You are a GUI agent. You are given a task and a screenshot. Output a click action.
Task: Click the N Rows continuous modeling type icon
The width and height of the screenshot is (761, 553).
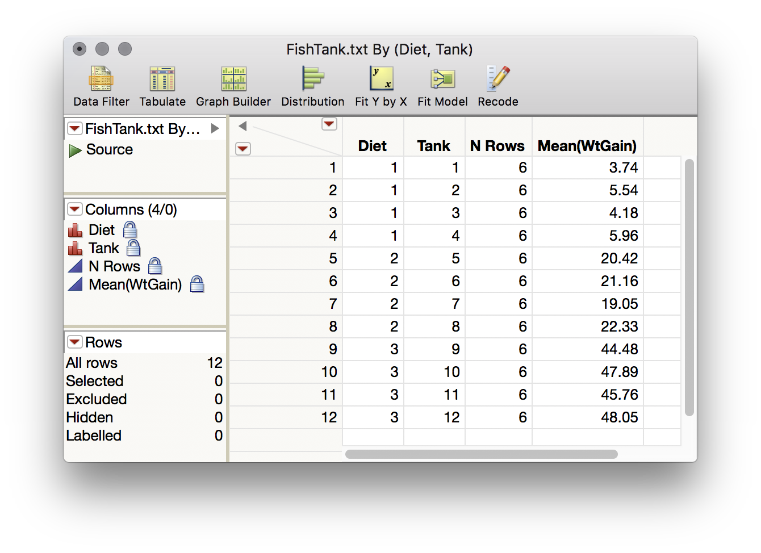click(x=75, y=266)
